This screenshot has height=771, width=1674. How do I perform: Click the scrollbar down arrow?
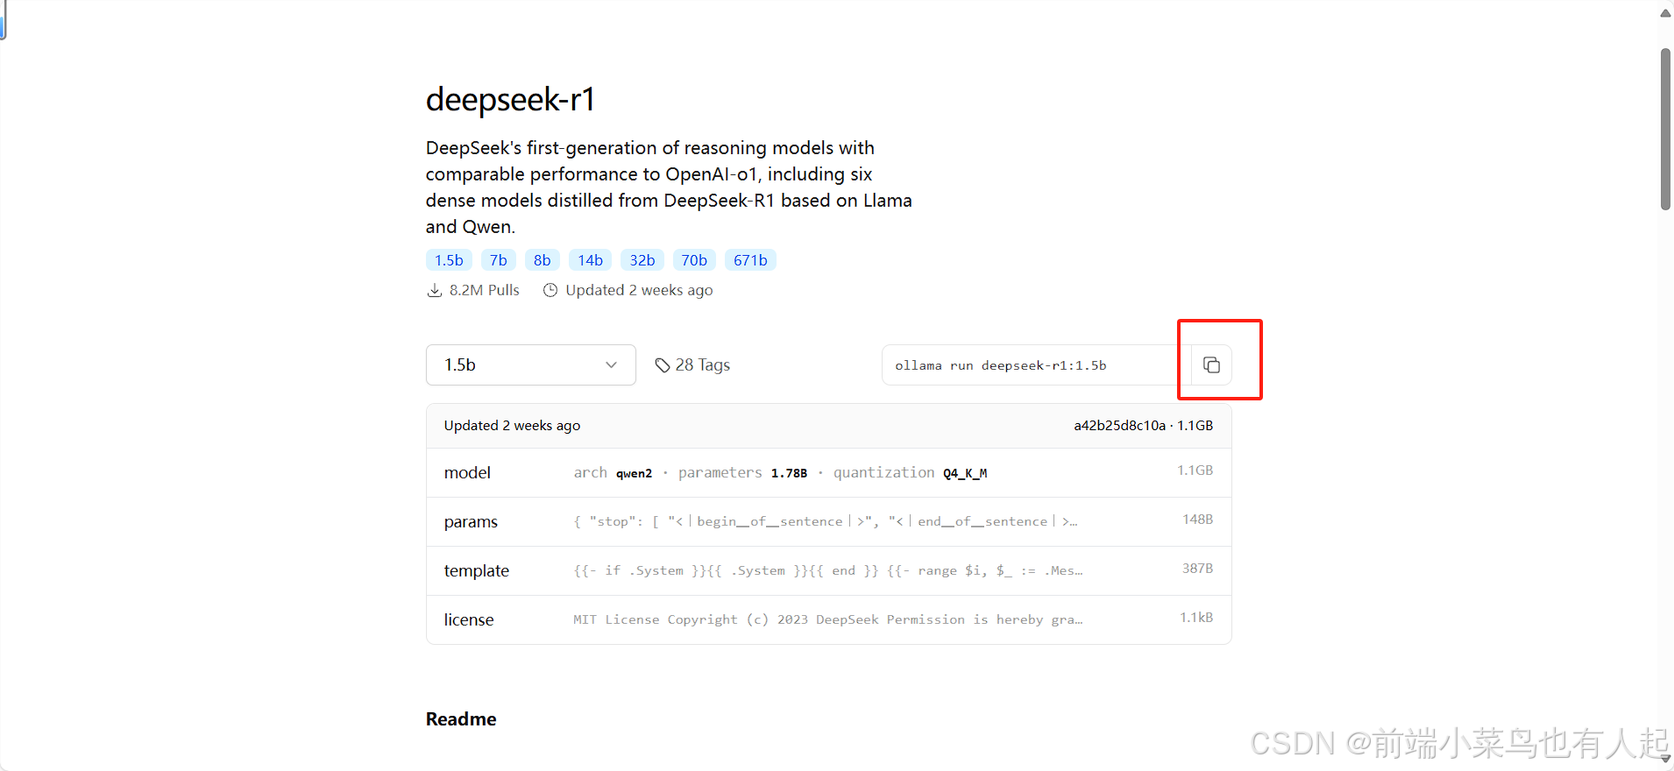(x=1665, y=759)
